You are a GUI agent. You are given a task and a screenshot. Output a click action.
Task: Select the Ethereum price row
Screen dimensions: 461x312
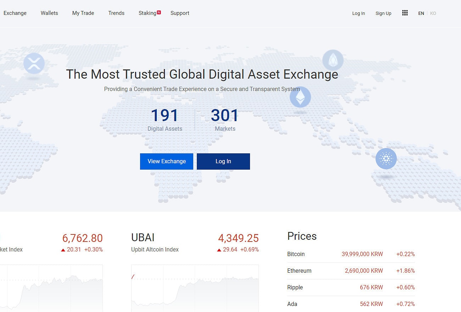tap(351, 271)
